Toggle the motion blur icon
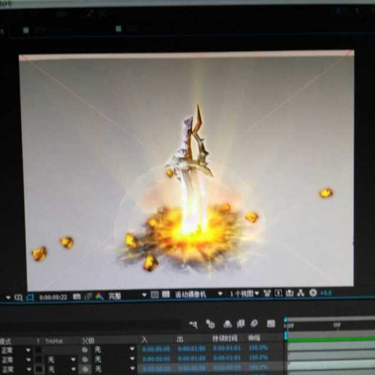 pyautogui.click(x=254, y=324)
